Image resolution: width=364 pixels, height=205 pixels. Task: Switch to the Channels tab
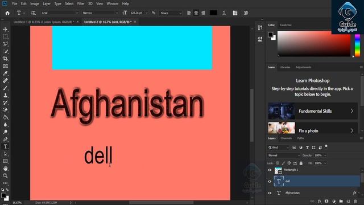286,138
